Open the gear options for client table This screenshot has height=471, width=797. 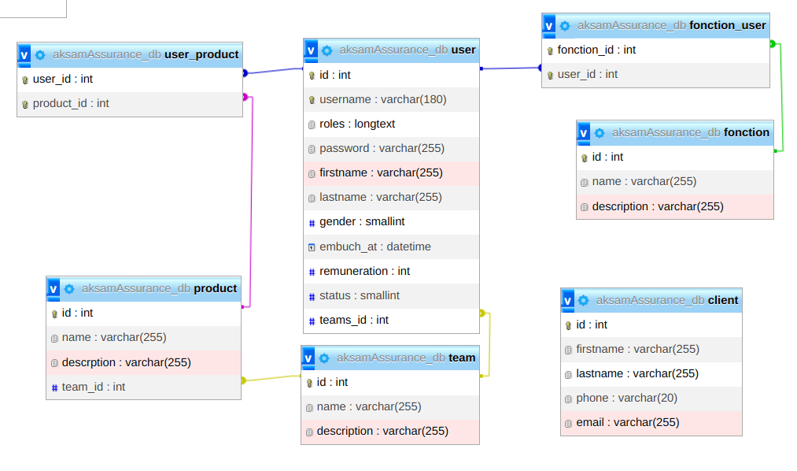click(584, 301)
